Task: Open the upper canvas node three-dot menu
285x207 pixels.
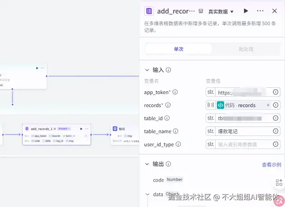Action: tap(42, 68)
